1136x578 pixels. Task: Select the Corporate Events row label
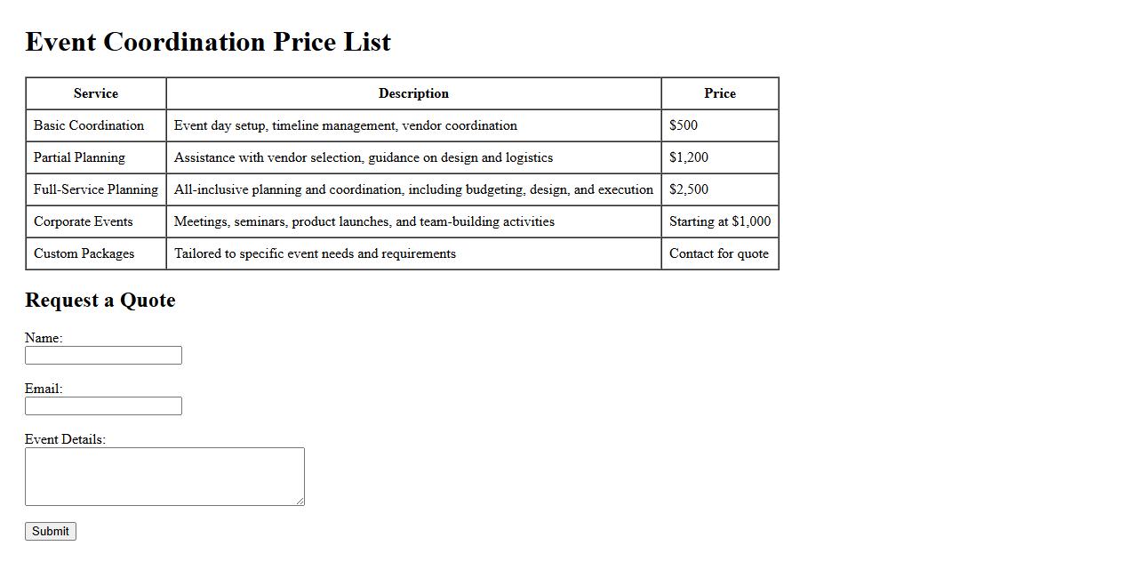pyautogui.click(x=83, y=221)
